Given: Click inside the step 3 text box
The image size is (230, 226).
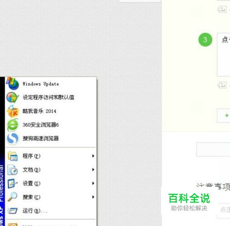Looking at the screenshot, I should [224, 55].
